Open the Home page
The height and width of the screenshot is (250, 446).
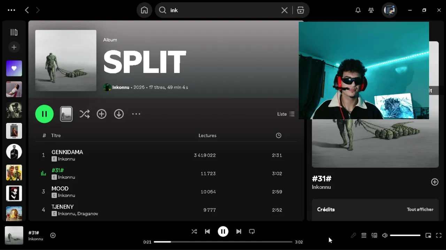pyautogui.click(x=144, y=10)
